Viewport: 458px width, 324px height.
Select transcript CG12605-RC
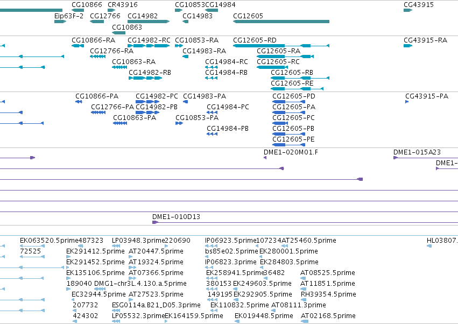pyautogui.click(x=278, y=62)
